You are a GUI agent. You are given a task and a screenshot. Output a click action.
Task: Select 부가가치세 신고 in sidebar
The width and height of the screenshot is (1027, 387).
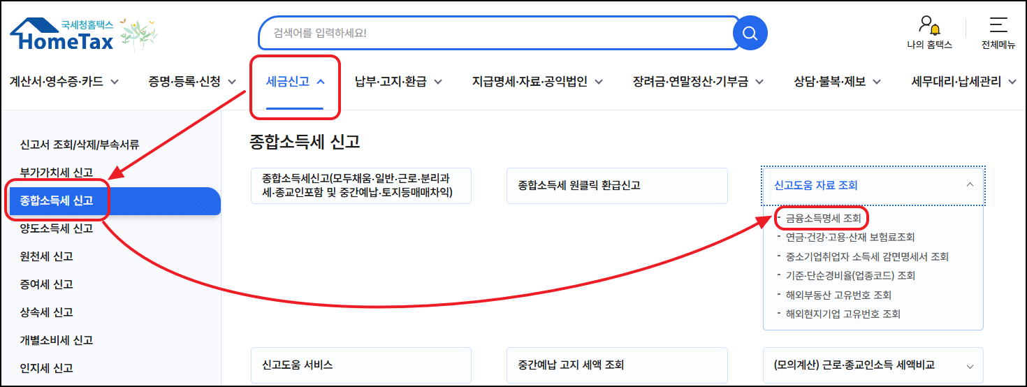[x=57, y=173]
